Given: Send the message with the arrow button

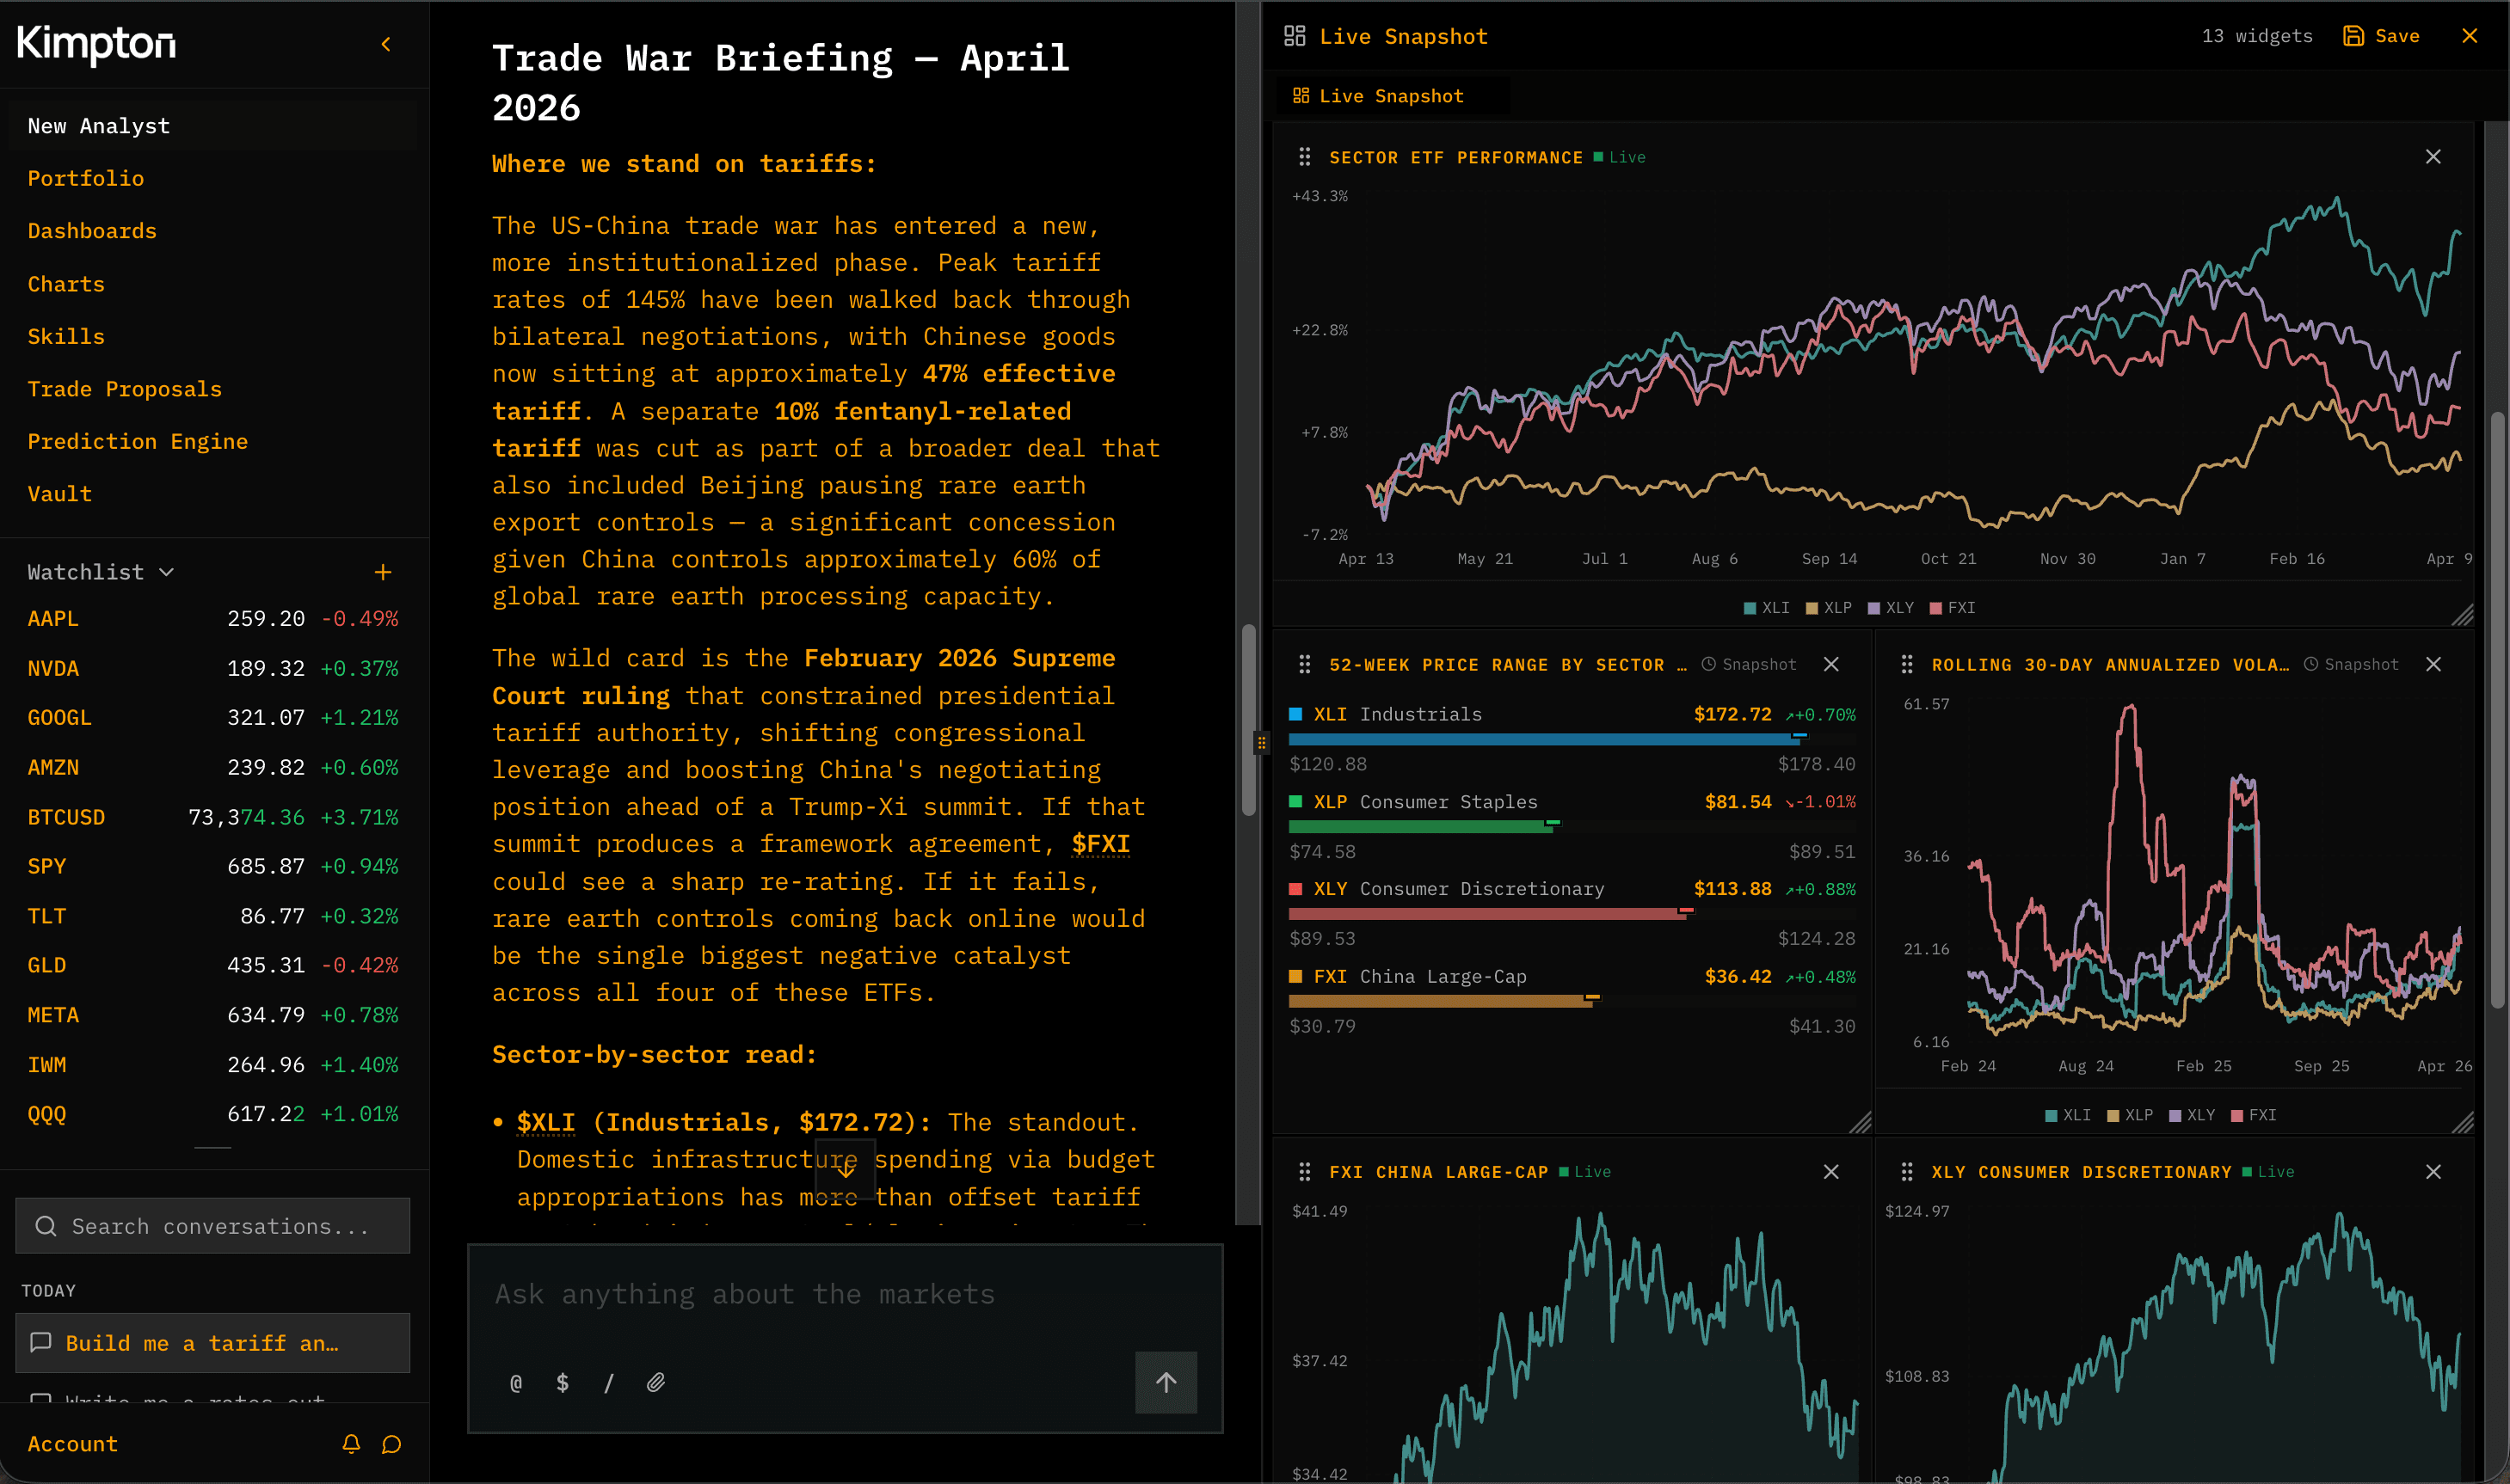Looking at the screenshot, I should click(x=1166, y=1382).
